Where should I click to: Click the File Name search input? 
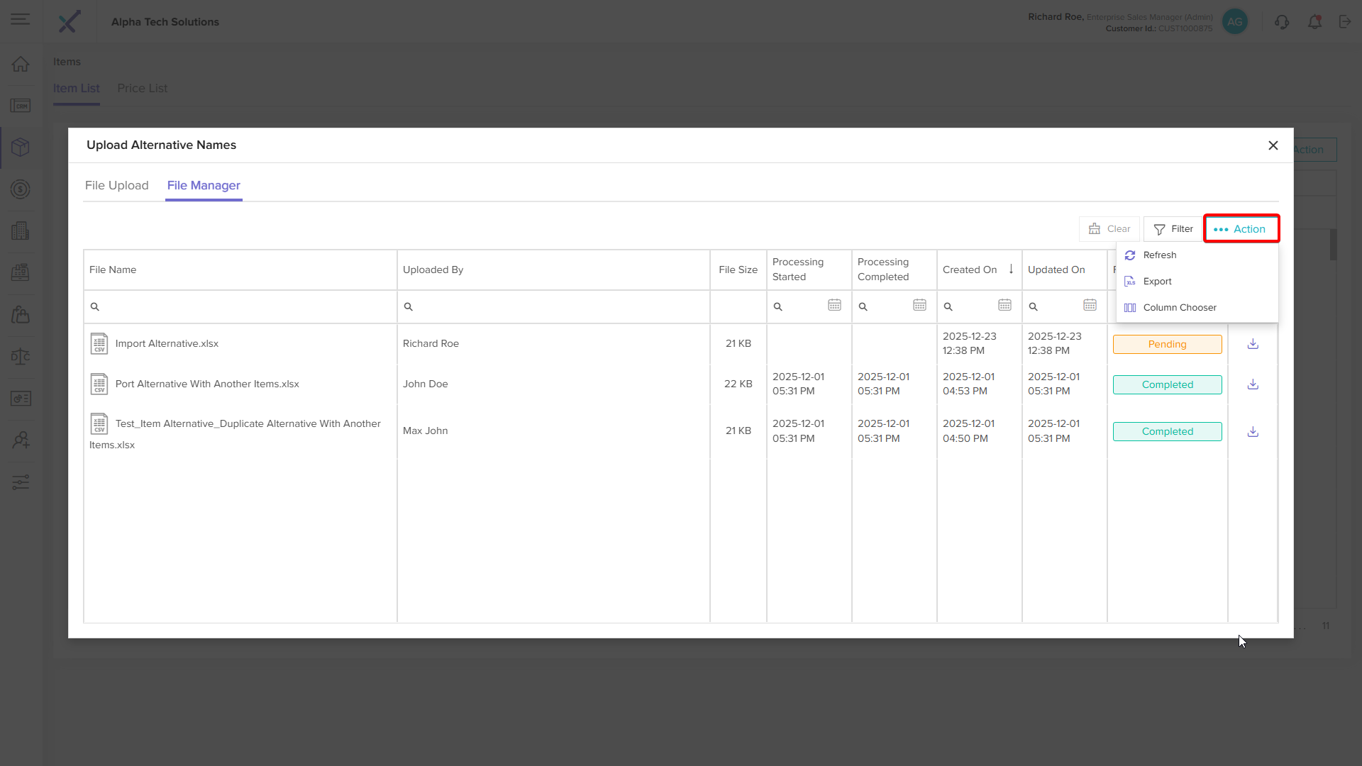[x=245, y=307]
